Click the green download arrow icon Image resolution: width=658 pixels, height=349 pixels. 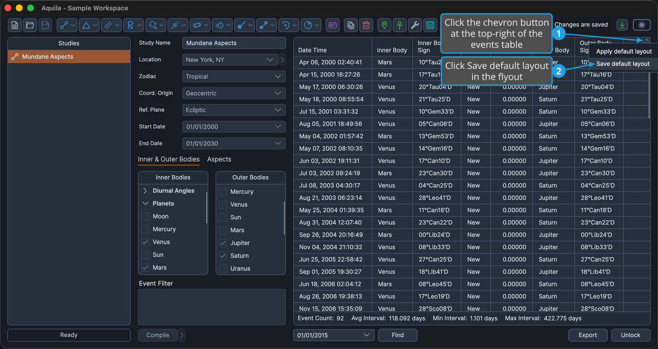(623, 25)
